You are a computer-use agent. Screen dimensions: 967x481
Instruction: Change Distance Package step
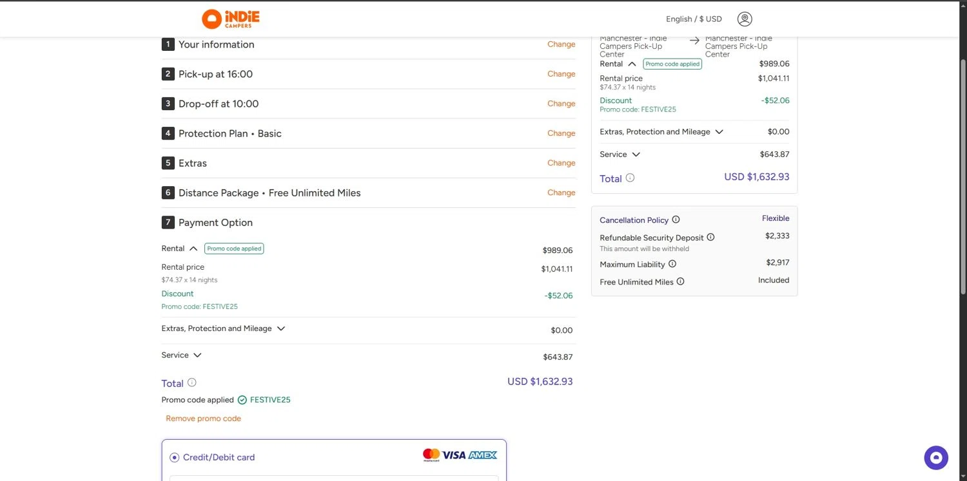pos(562,193)
